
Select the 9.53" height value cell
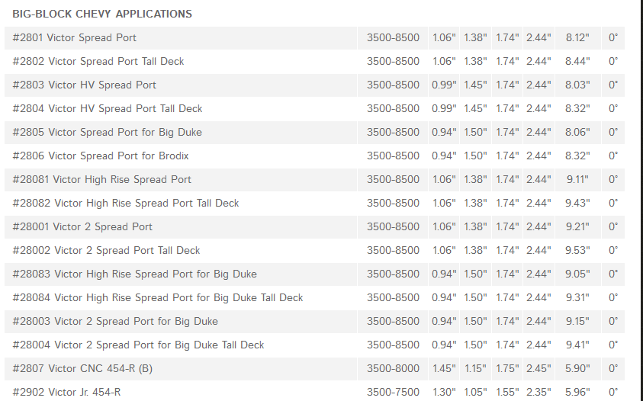[577, 250]
